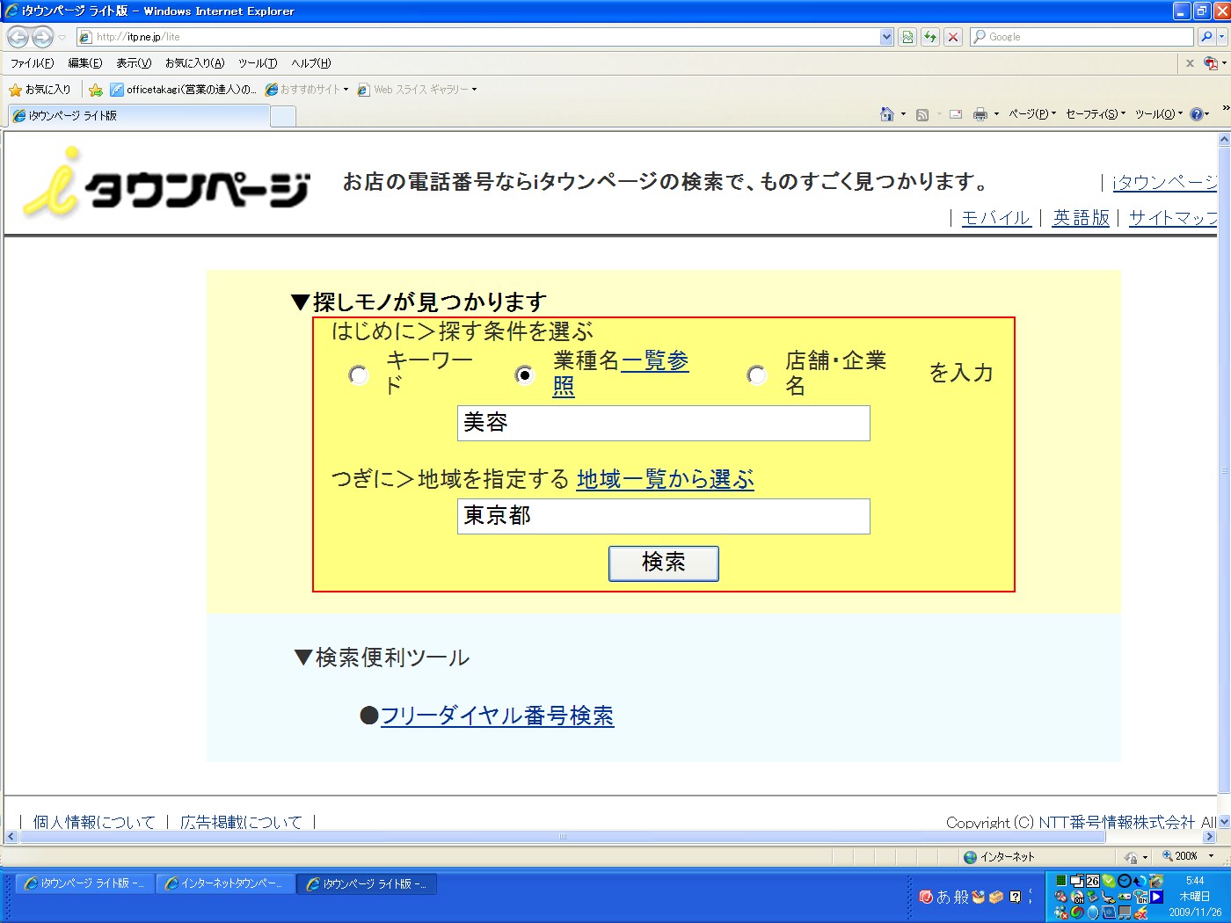This screenshot has height=923, width=1231.
Task: Click the magnifier search submit button
Action: 1206,37
